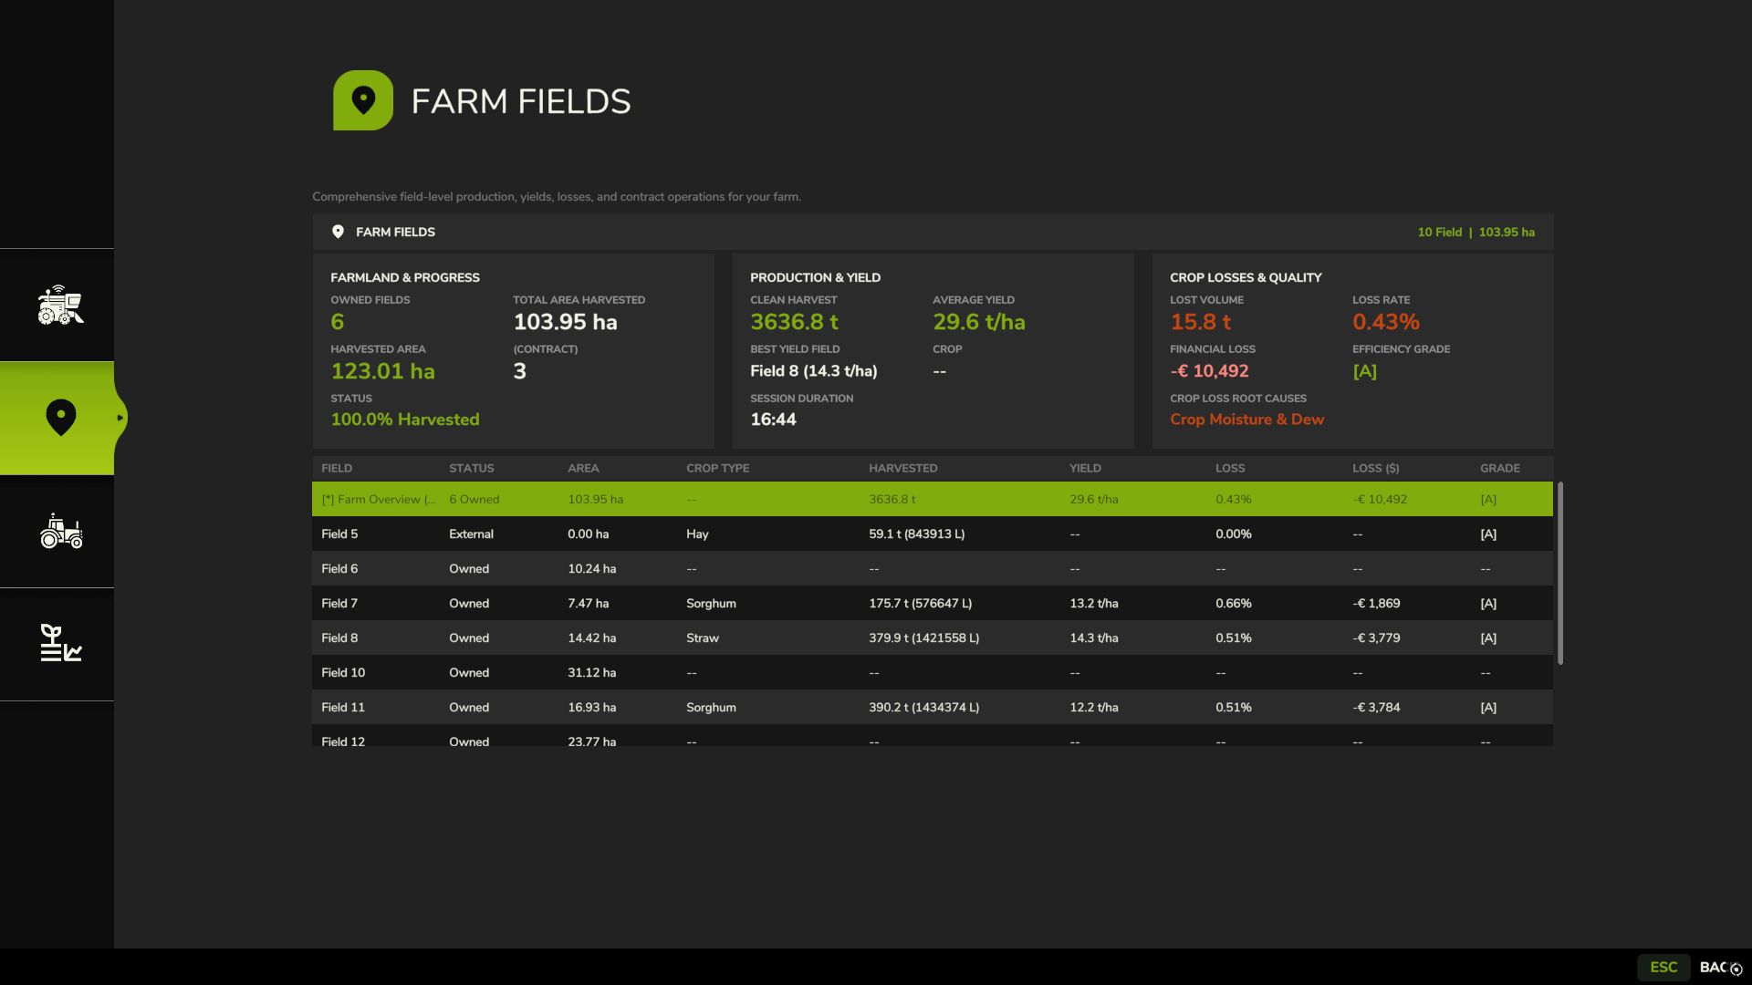Click the 100.0% Harvested status value
Image resolution: width=1752 pixels, height=985 pixels.
pyautogui.click(x=404, y=420)
